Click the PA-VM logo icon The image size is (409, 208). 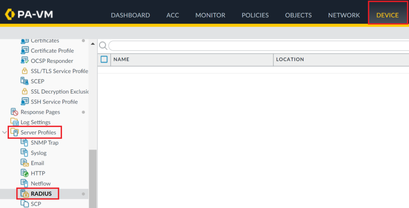tap(10, 15)
